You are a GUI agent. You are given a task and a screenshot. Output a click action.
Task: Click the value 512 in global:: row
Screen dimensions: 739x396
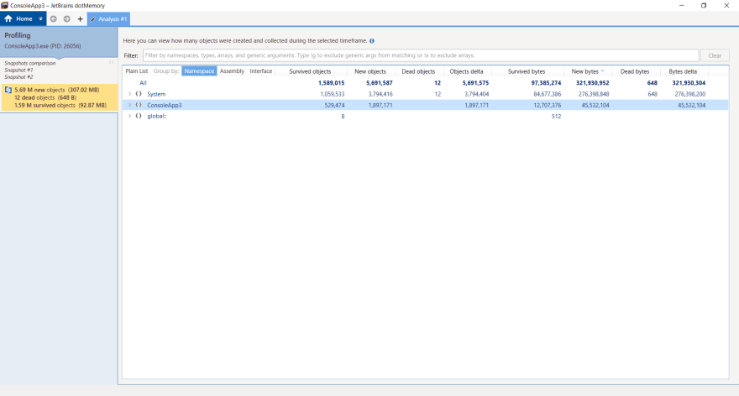click(x=556, y=117)
